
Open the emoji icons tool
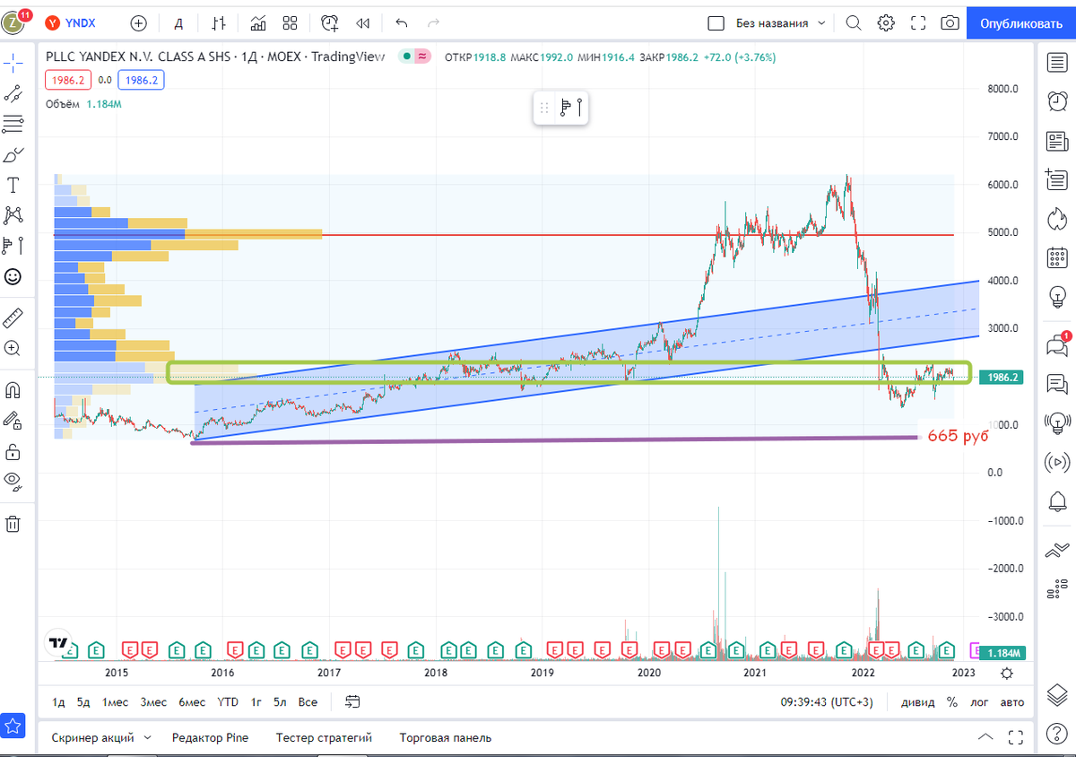13,276
